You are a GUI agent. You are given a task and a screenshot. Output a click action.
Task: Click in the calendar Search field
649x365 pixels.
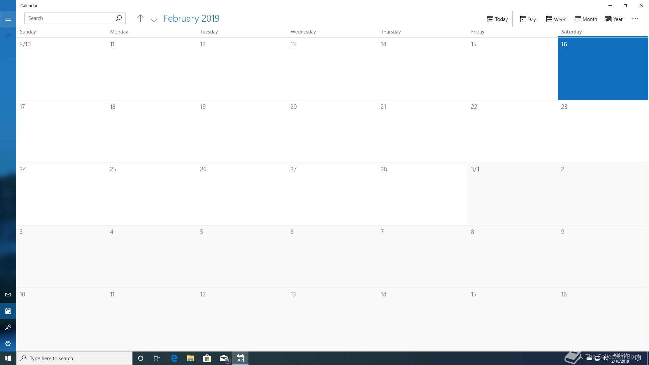point(69,18)
